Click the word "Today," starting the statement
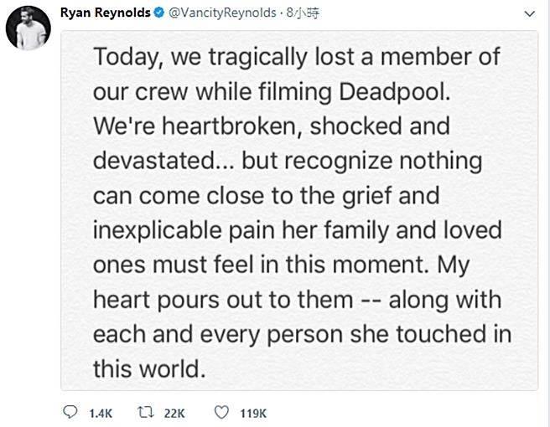Viewport: 550px width, 427px height. [128, 57]
